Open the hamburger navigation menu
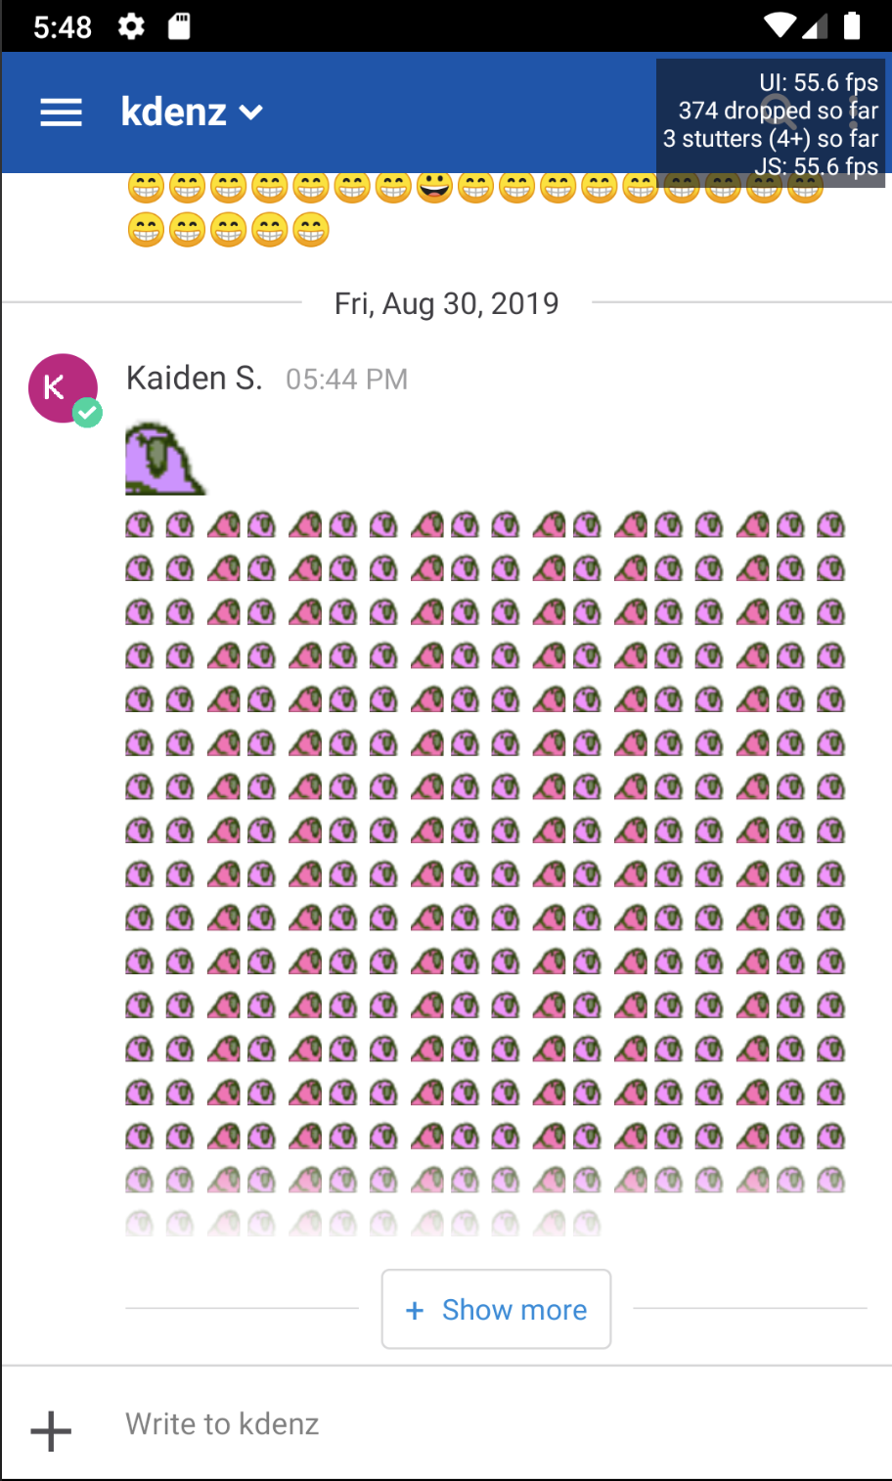 [61, 112]
